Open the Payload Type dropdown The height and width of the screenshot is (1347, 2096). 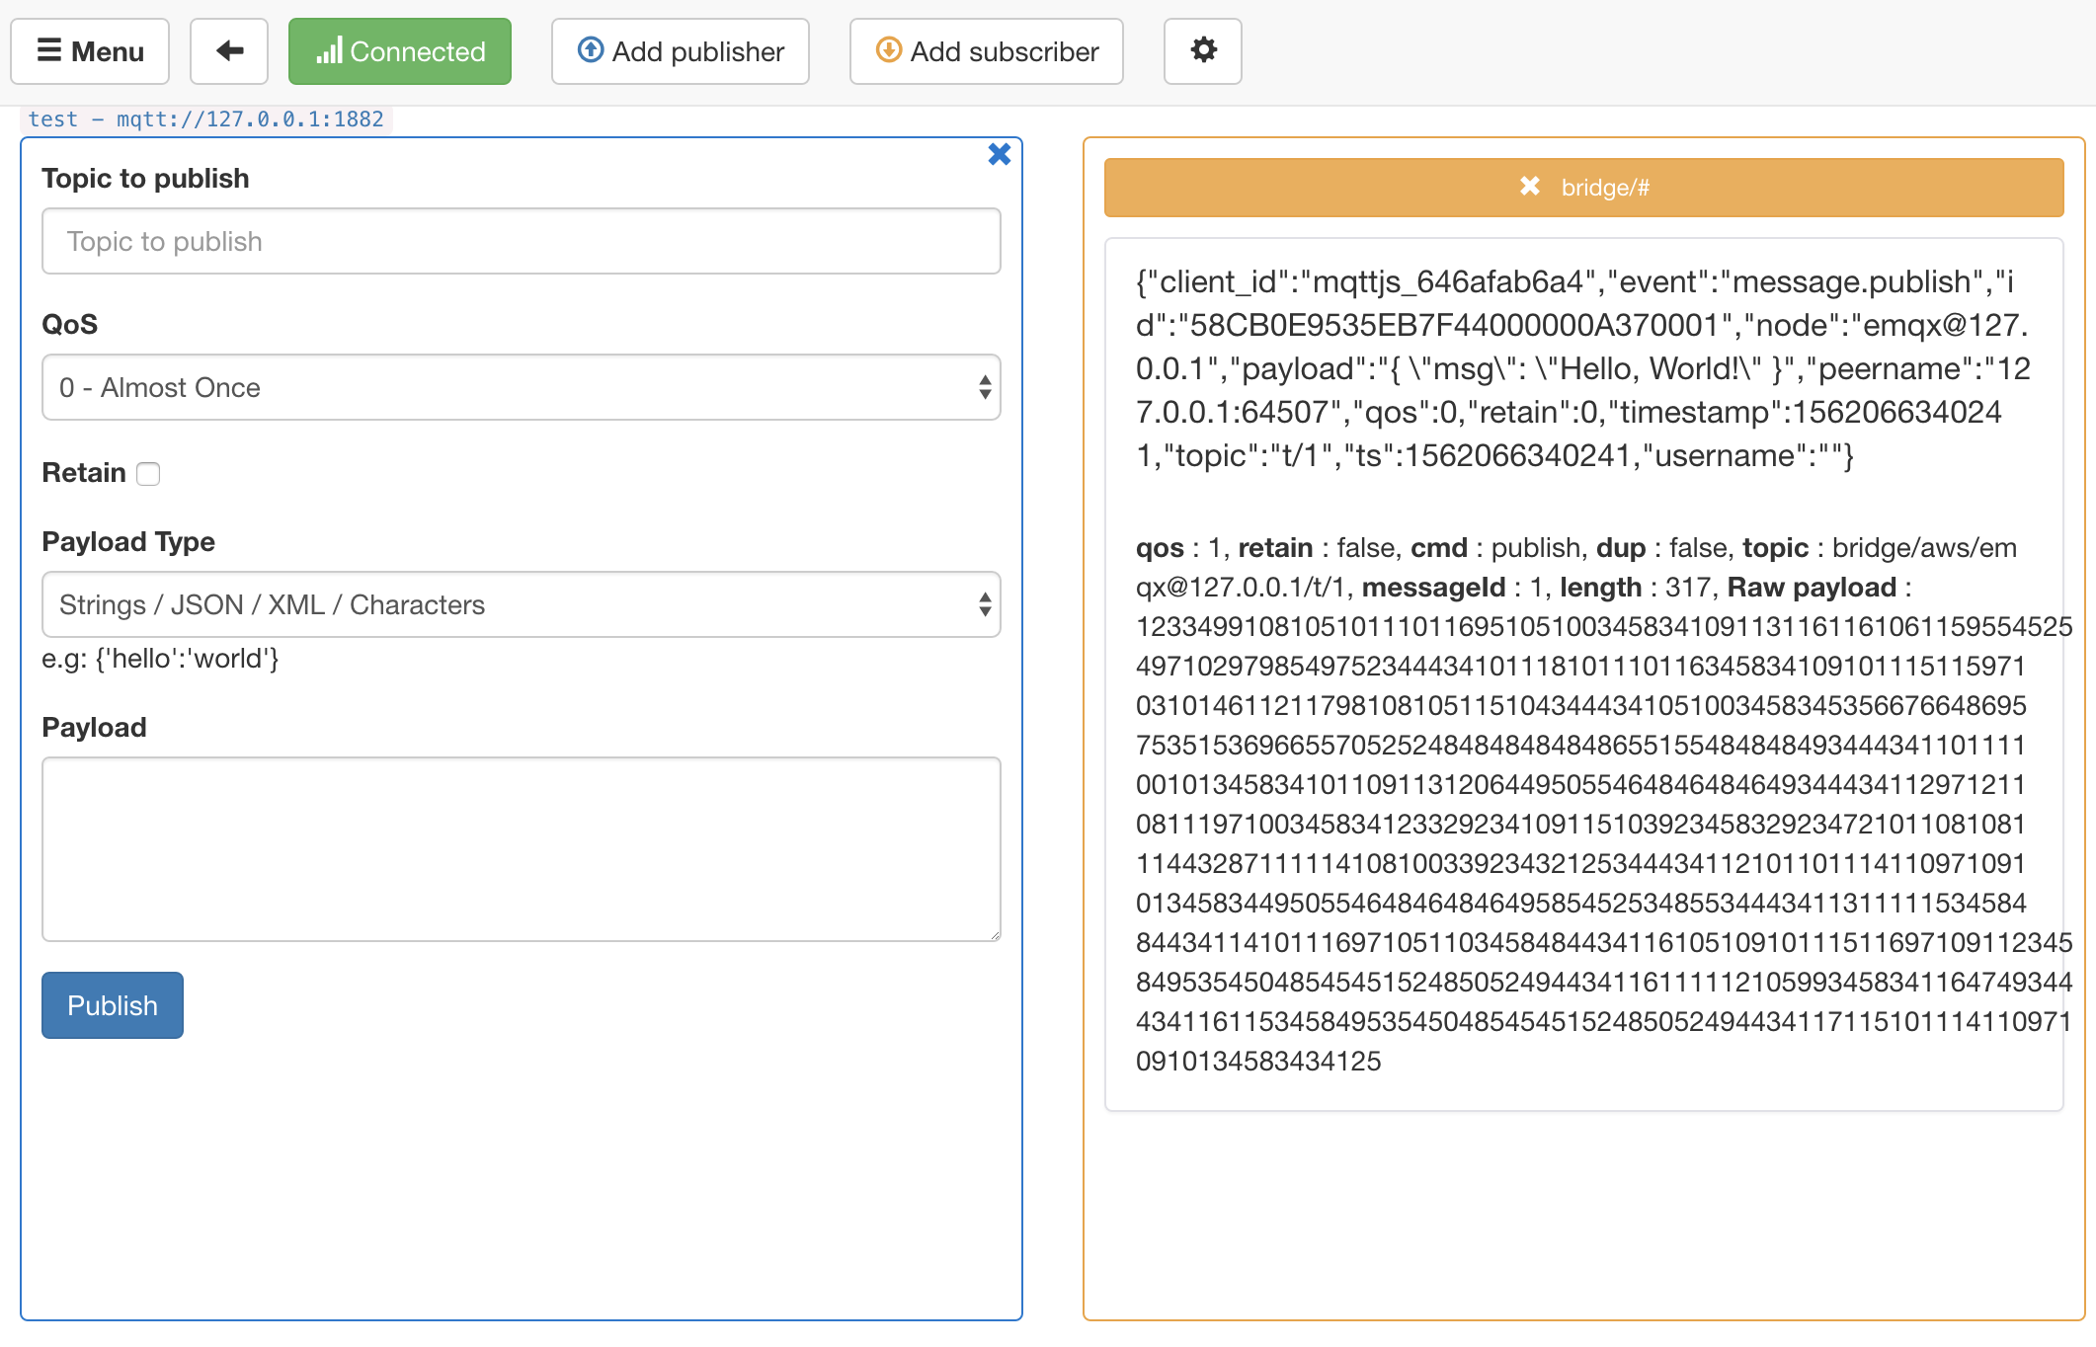click(x=522, y=604)
